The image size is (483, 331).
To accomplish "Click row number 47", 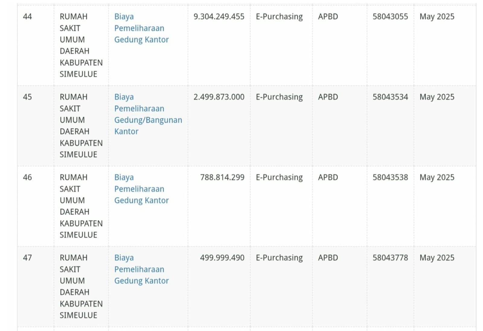I will coord(27,258).
